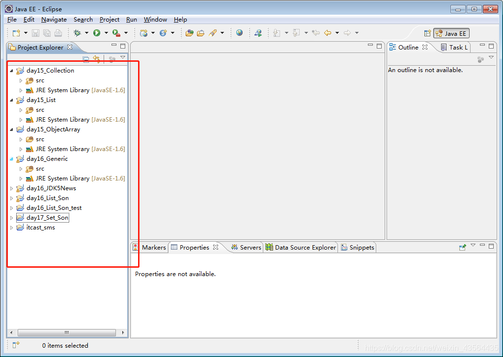The height and width of the screenshot is (357, 503).
Task: Click the Last Edit Location icon
Action: click(316, 33)
